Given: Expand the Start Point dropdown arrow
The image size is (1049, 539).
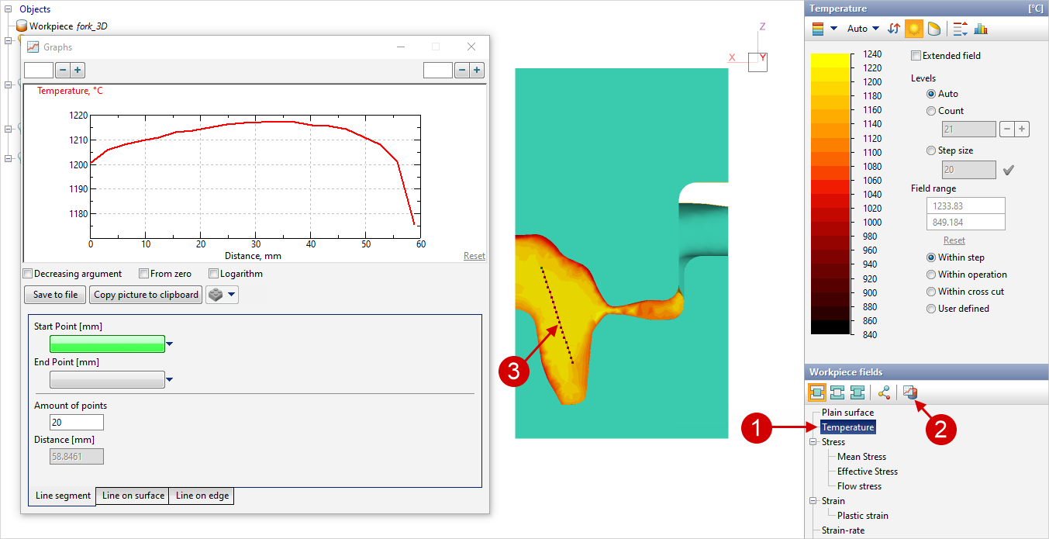Looking at the screenshot, I should (170, 344).
